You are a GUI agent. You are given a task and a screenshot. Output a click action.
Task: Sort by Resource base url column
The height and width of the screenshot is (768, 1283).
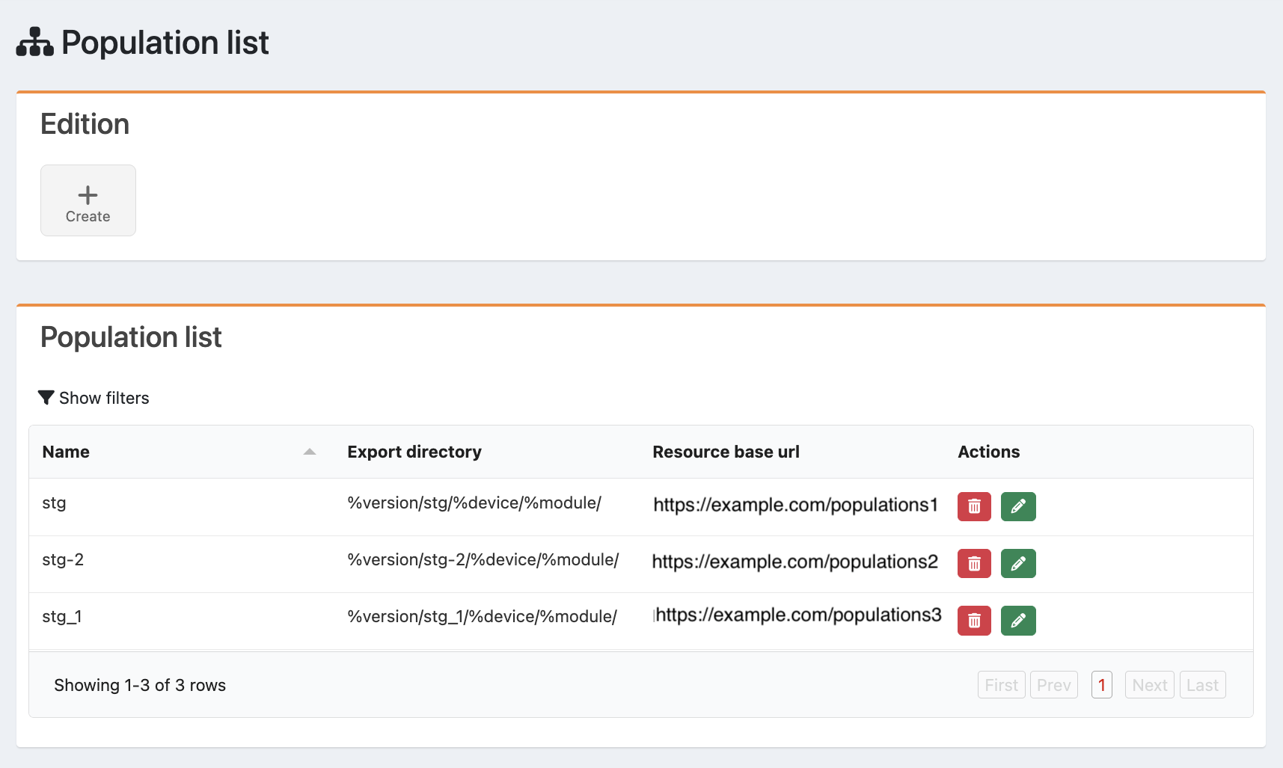coord(726,452)
